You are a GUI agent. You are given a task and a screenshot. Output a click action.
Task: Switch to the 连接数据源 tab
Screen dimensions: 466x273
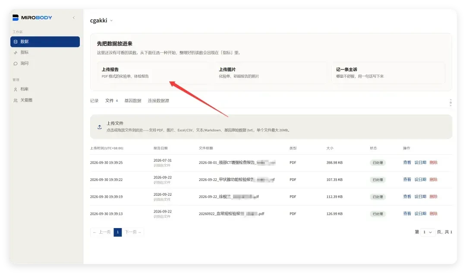pos(158,101)
